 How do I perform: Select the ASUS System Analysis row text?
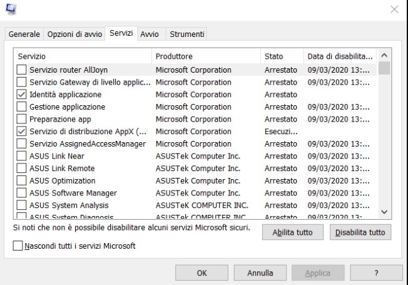[69, 205]
